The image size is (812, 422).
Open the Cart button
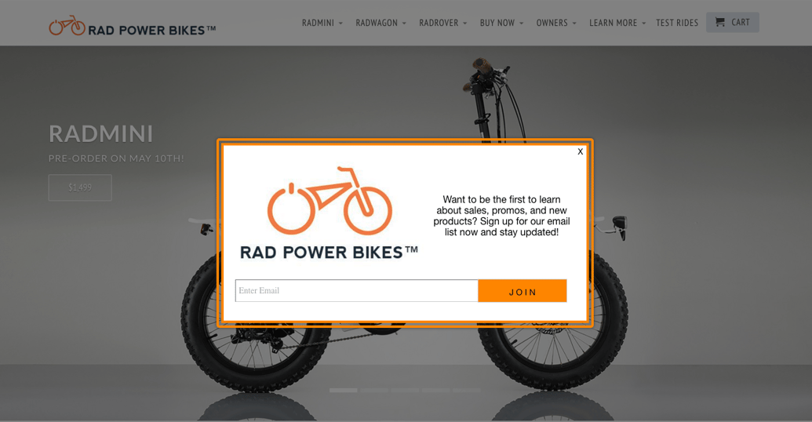click(x=732, y=22)
